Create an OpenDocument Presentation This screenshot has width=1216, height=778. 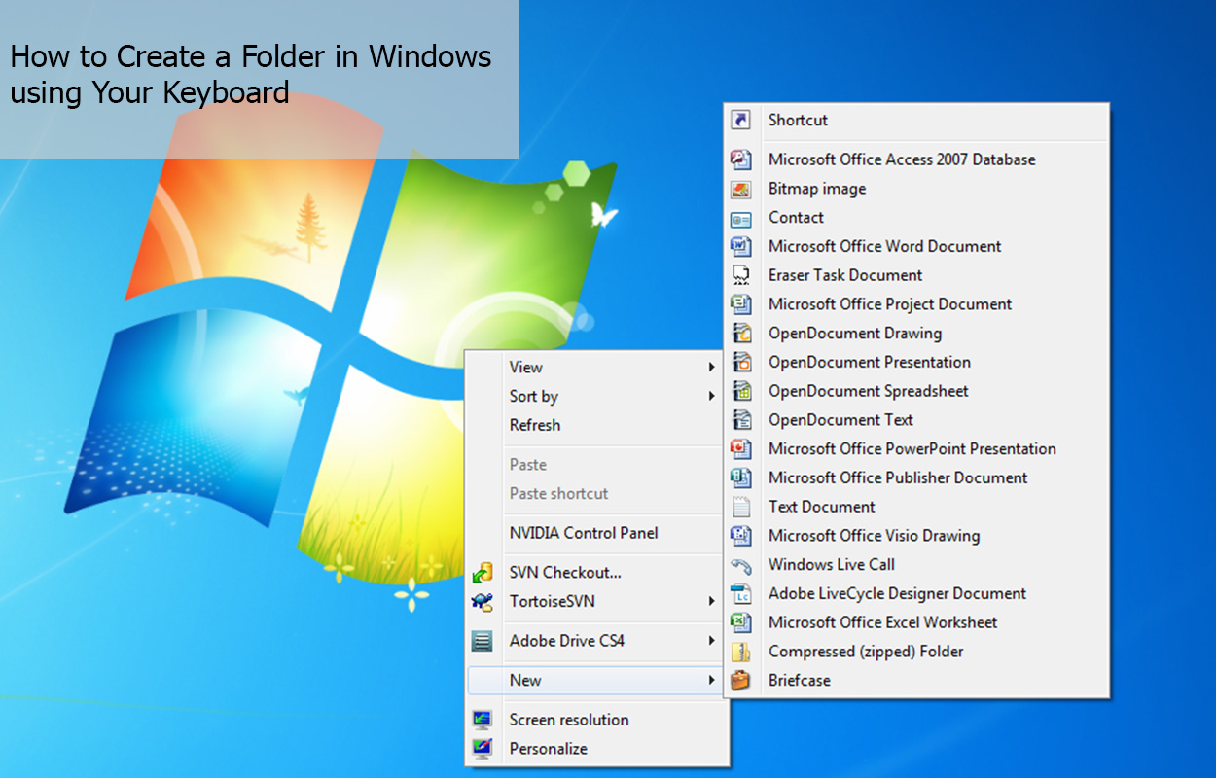pos(916,362)
